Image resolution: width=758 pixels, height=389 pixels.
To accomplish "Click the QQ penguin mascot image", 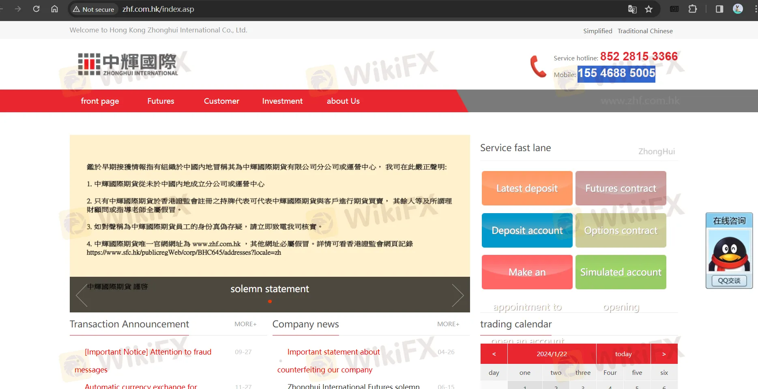I will tap(729, 251).
